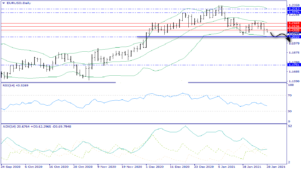This screenshot has width=301, height=169.
Task: Select the 1.2274 blue price label
Action: (293, 12)
